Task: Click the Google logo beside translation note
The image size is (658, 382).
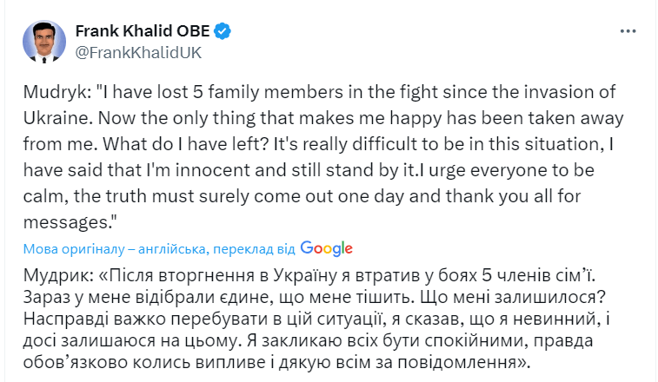Action: [327, 248]
